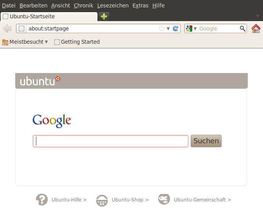Click the Ubuntu-Hilfe question mark icon
The height and width of the screenshot is (212, 263).
click(x=42, y=200)
